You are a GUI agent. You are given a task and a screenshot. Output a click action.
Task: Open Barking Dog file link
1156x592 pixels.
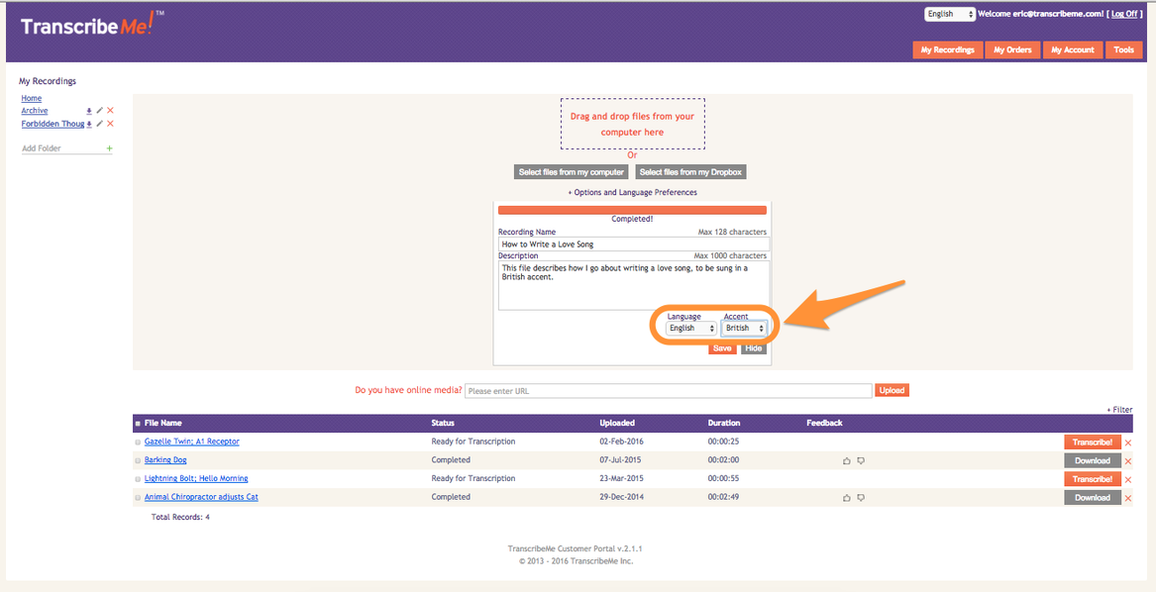tap(165, 460)
